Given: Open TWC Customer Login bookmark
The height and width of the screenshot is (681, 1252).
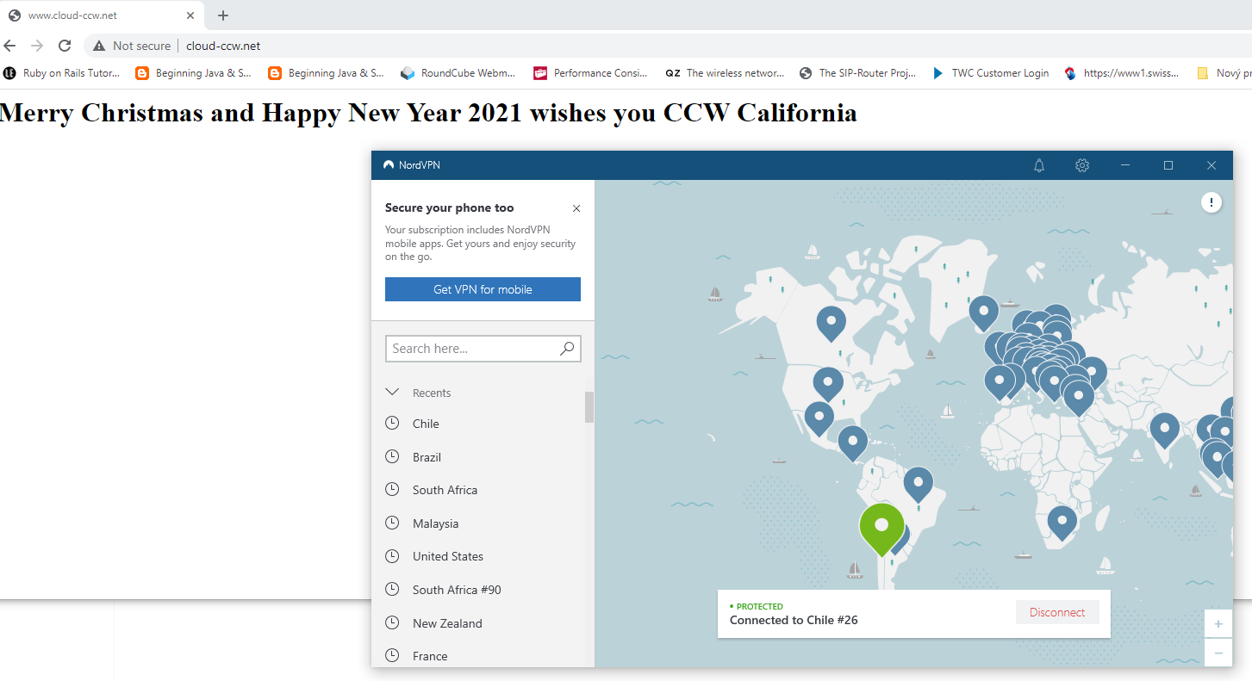Looking at the screenshot, I should tap(991, 73).
